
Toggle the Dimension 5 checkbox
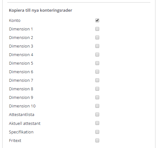click(97, 63)
